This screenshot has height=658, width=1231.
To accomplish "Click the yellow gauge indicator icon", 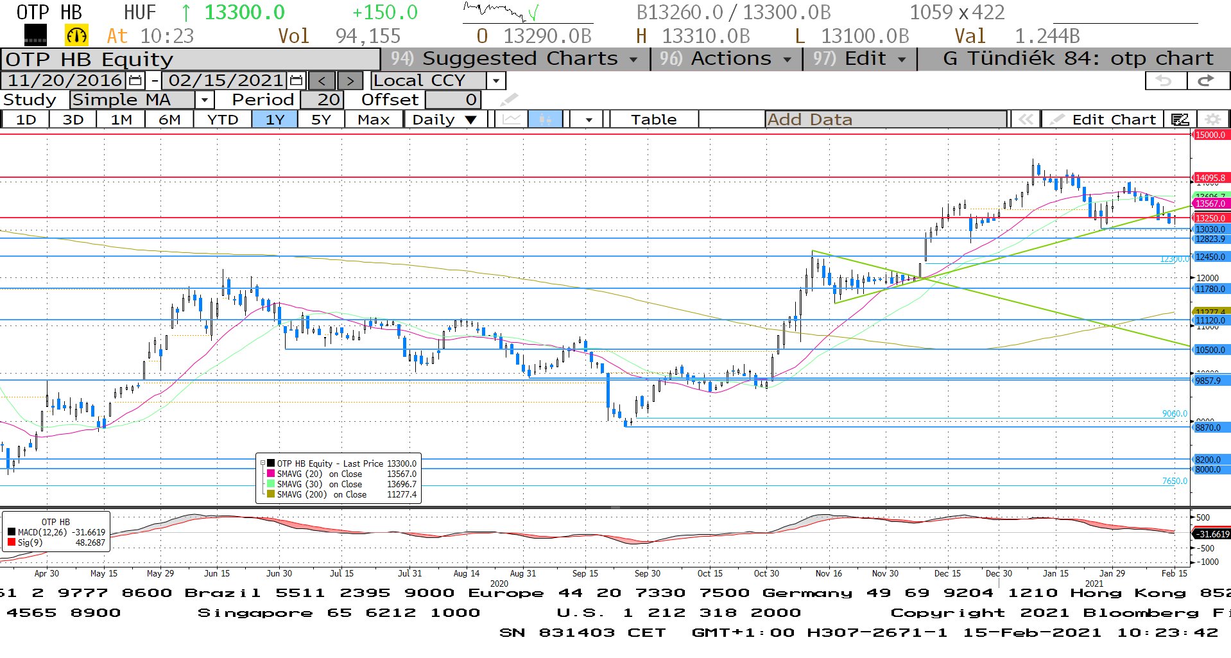I will click(76, 35).
